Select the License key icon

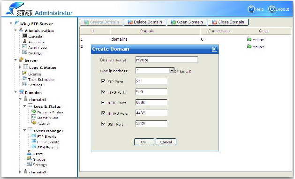pos(25,73)
